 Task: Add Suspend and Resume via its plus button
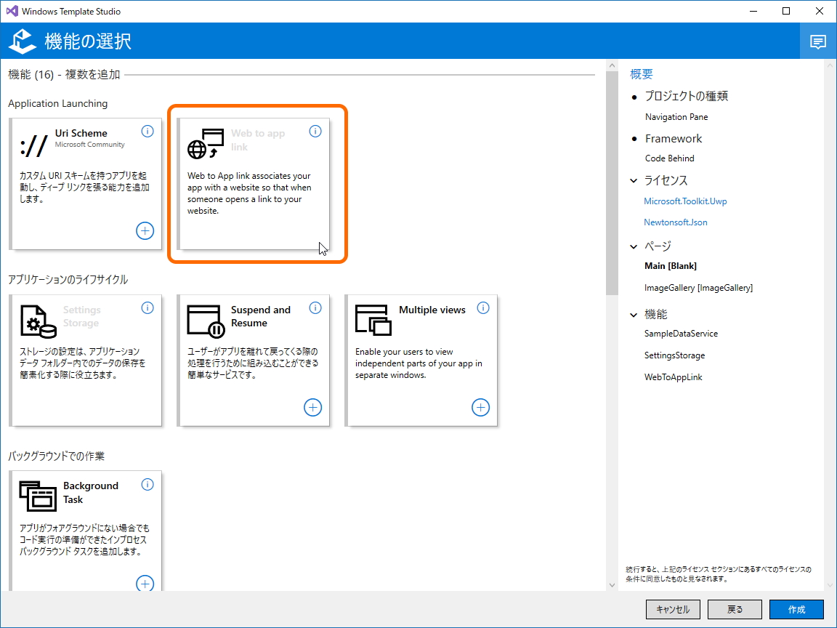tap(312, 407)
